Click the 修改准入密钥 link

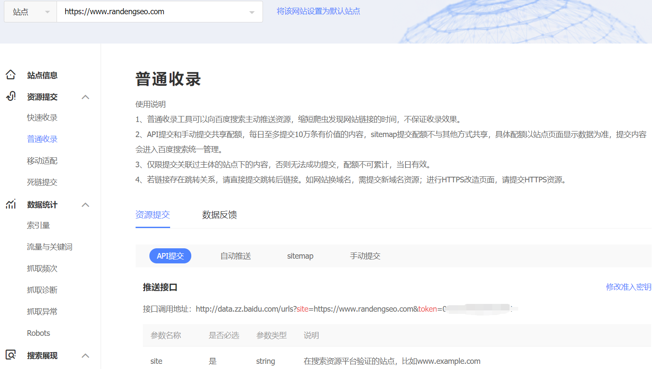[628, 287]
